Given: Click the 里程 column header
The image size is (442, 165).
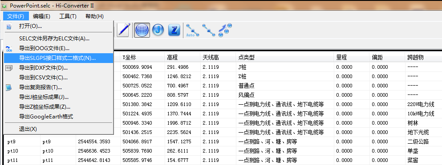Looking at the screenshot, I should (351, 57).
